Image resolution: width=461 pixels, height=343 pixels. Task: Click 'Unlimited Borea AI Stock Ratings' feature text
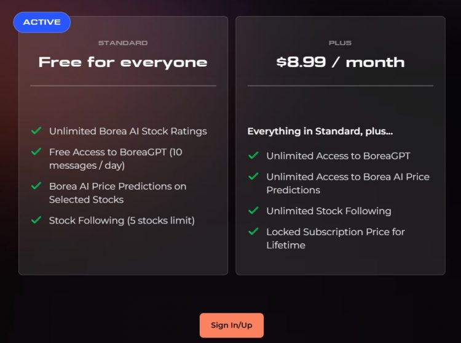click(x=128, y=131)
